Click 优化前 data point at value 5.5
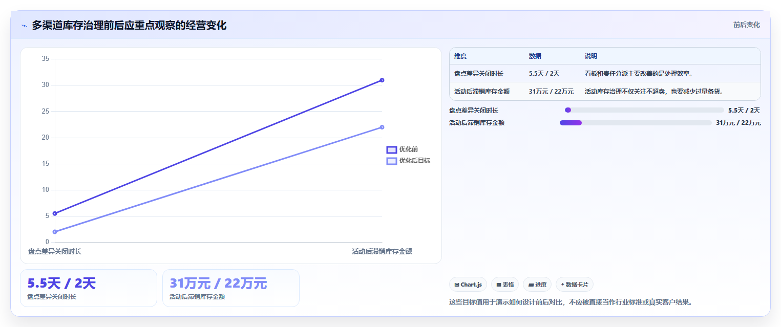This screenshot has width=781, height=327. click(x=55, y=213)
